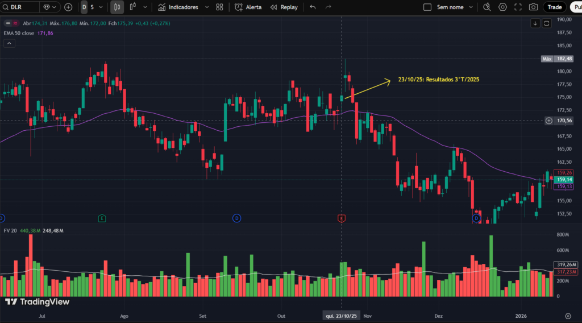Screen dimensions: 582x323
Task: Toggle the dash legend mode switch
Action: (8, 23)
